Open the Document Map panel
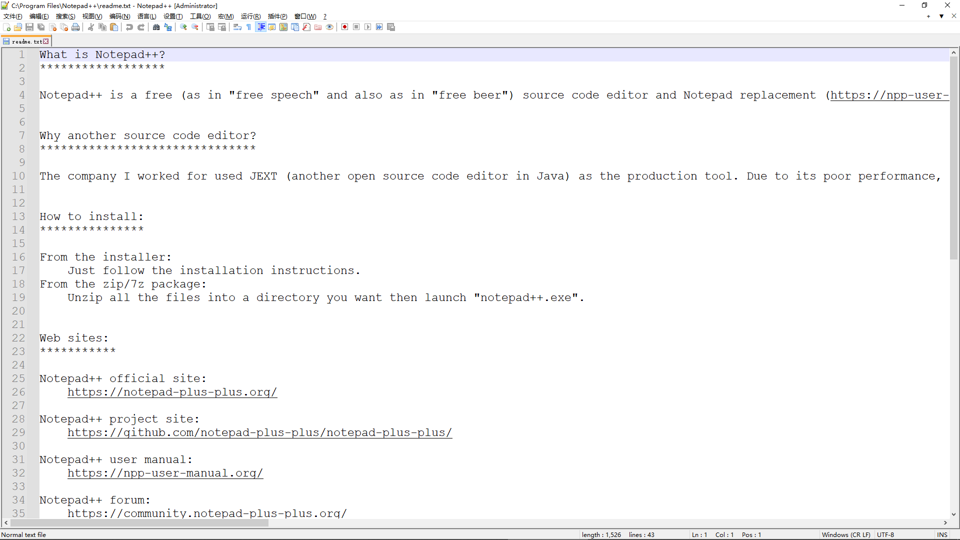 click(x=283, y=27)
